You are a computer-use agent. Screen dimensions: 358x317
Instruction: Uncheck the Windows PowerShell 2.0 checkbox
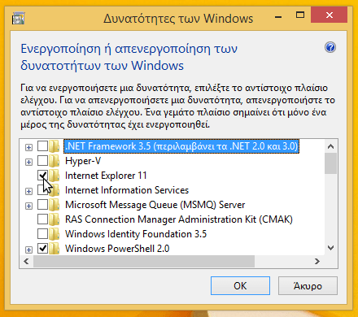pos(42,249)
